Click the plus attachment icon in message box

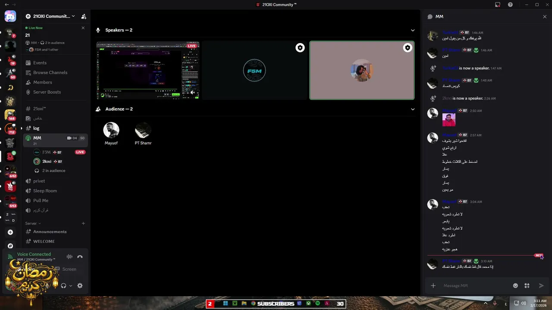(x=433, y=285)
